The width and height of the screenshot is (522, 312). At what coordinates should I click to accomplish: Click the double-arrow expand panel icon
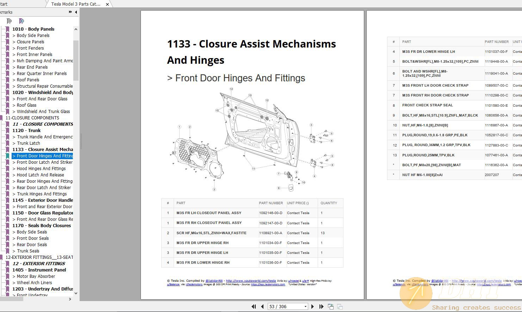[x=70, y=12]
